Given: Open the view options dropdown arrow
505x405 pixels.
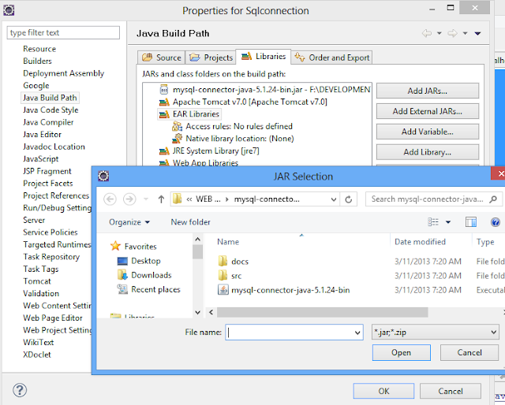Looking at the screenshot, I should click(x=448, y=222).
